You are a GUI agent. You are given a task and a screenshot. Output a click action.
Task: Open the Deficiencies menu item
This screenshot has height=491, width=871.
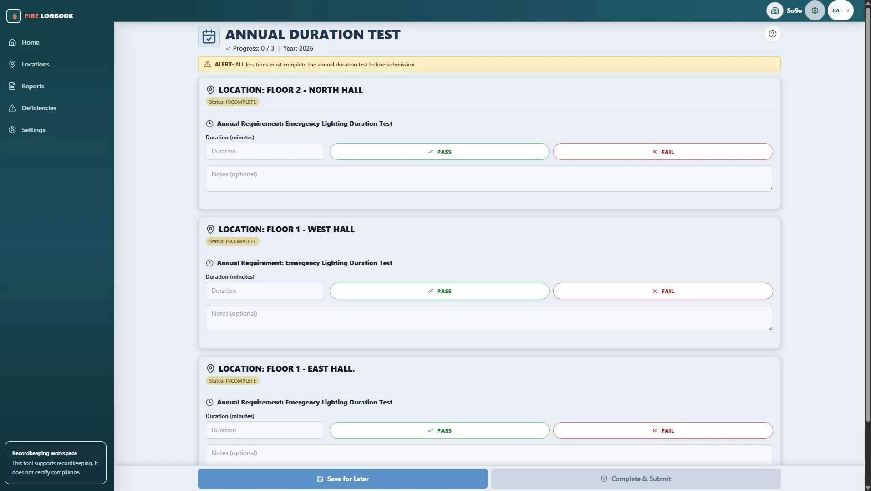(x=39, y=108)
